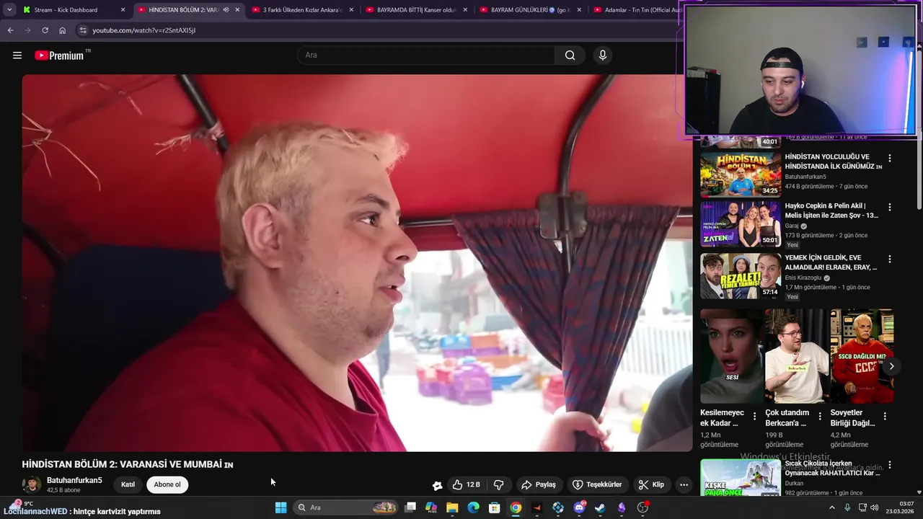Open Microsoft Store from the taskbar
923x519 pixels.
coord(494,507)
